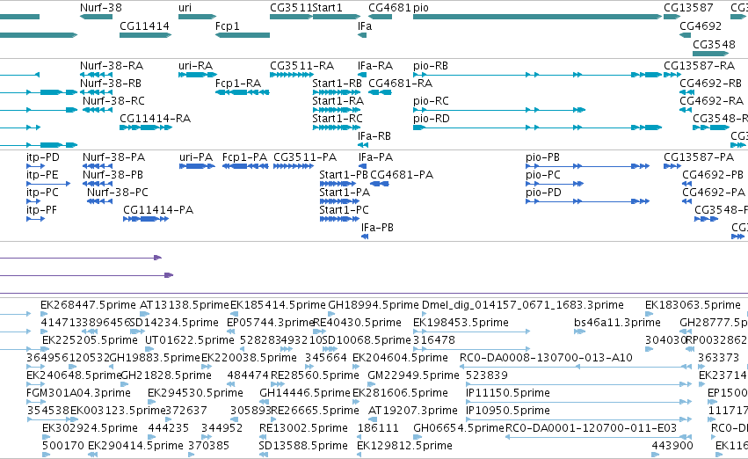Screen dimensions: 748x459
Task: Open the uri-RA transcript label
Action: 196,65
